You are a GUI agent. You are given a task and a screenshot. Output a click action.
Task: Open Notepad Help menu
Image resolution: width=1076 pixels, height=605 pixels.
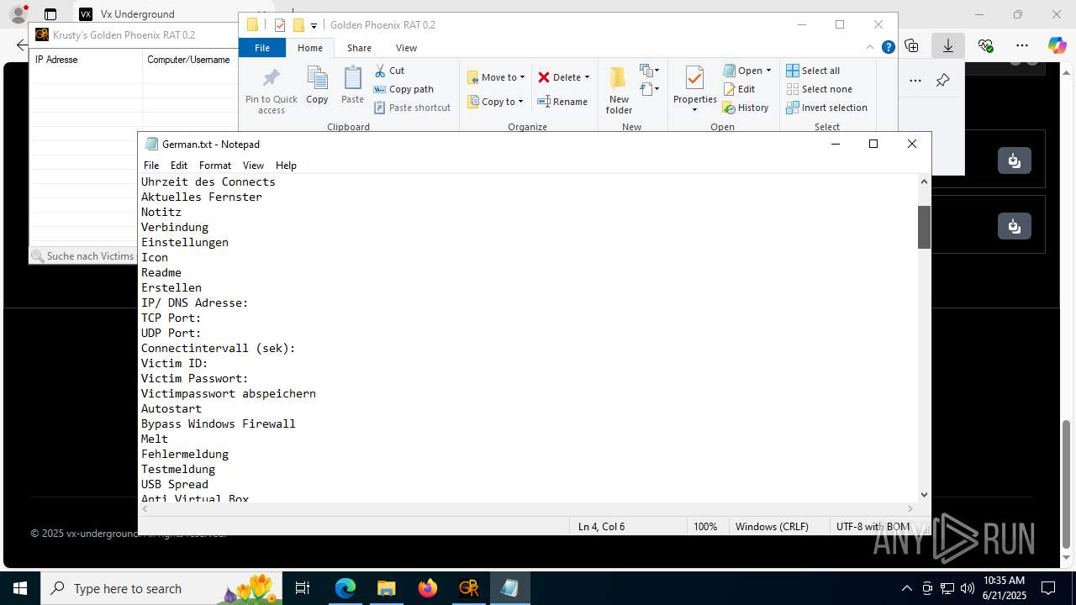pyautogui.click(x=286, y=166)
